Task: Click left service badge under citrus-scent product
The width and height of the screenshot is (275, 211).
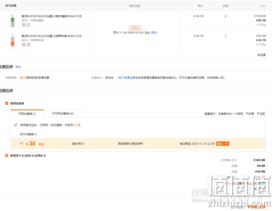Action: (x=24, y=25)
